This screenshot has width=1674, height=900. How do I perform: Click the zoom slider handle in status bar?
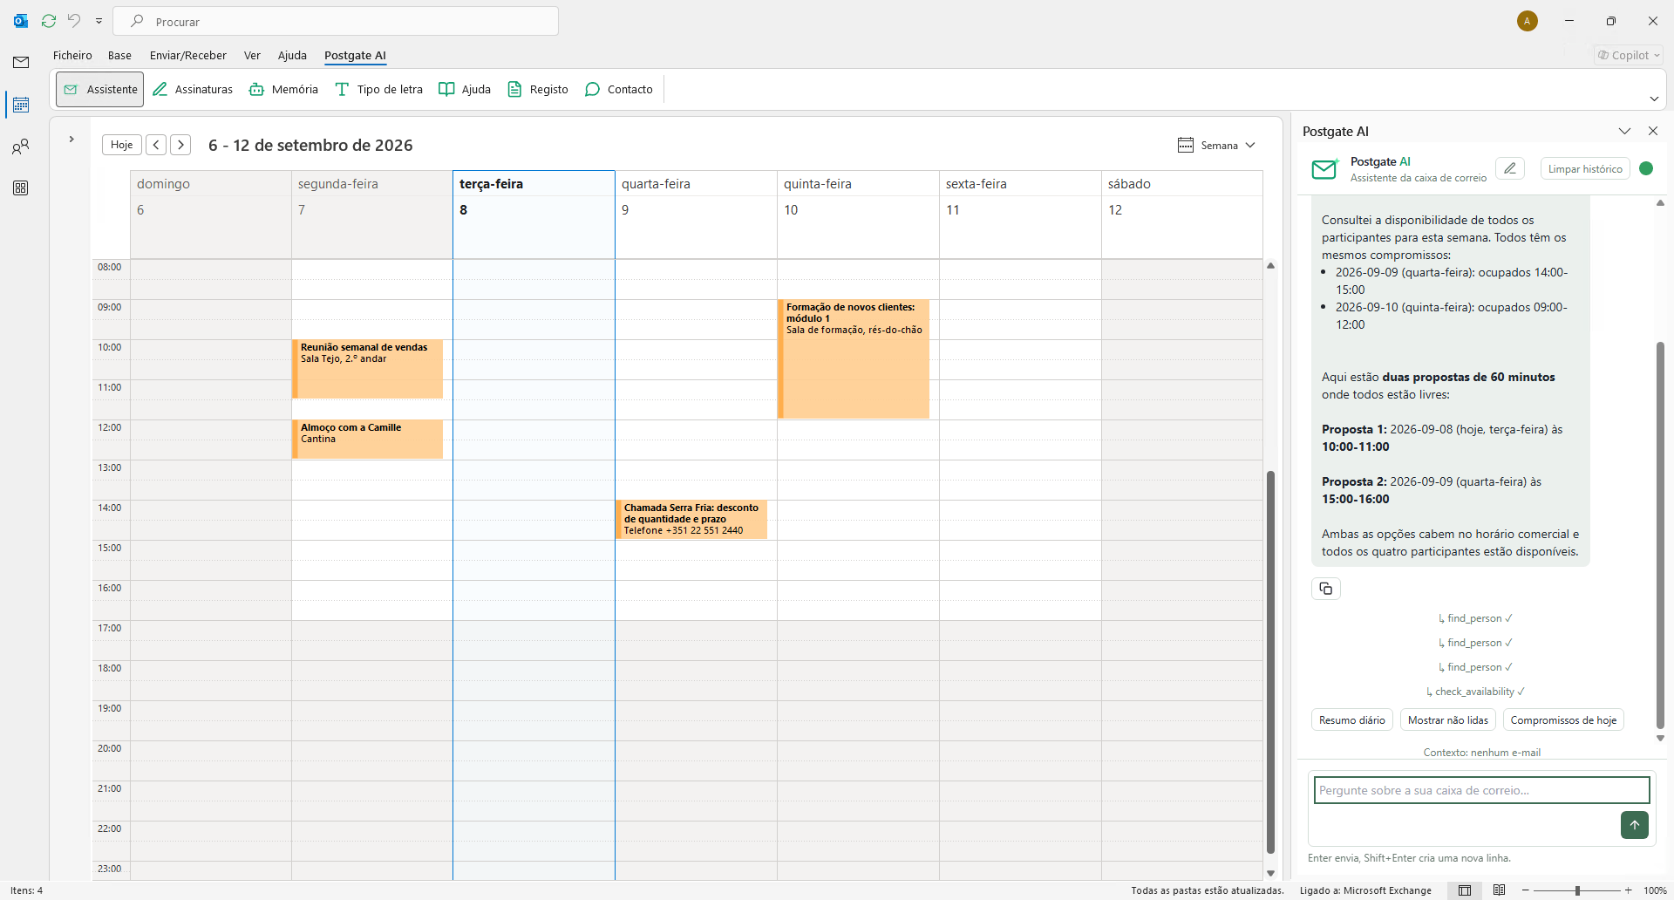pos(1577,890)
